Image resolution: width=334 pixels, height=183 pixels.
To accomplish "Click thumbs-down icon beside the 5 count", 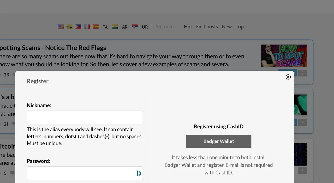I will pos(12,173).
